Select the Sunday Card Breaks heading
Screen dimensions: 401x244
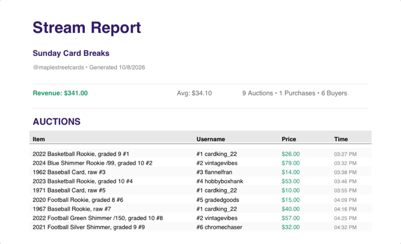click(x=71, y=53)
